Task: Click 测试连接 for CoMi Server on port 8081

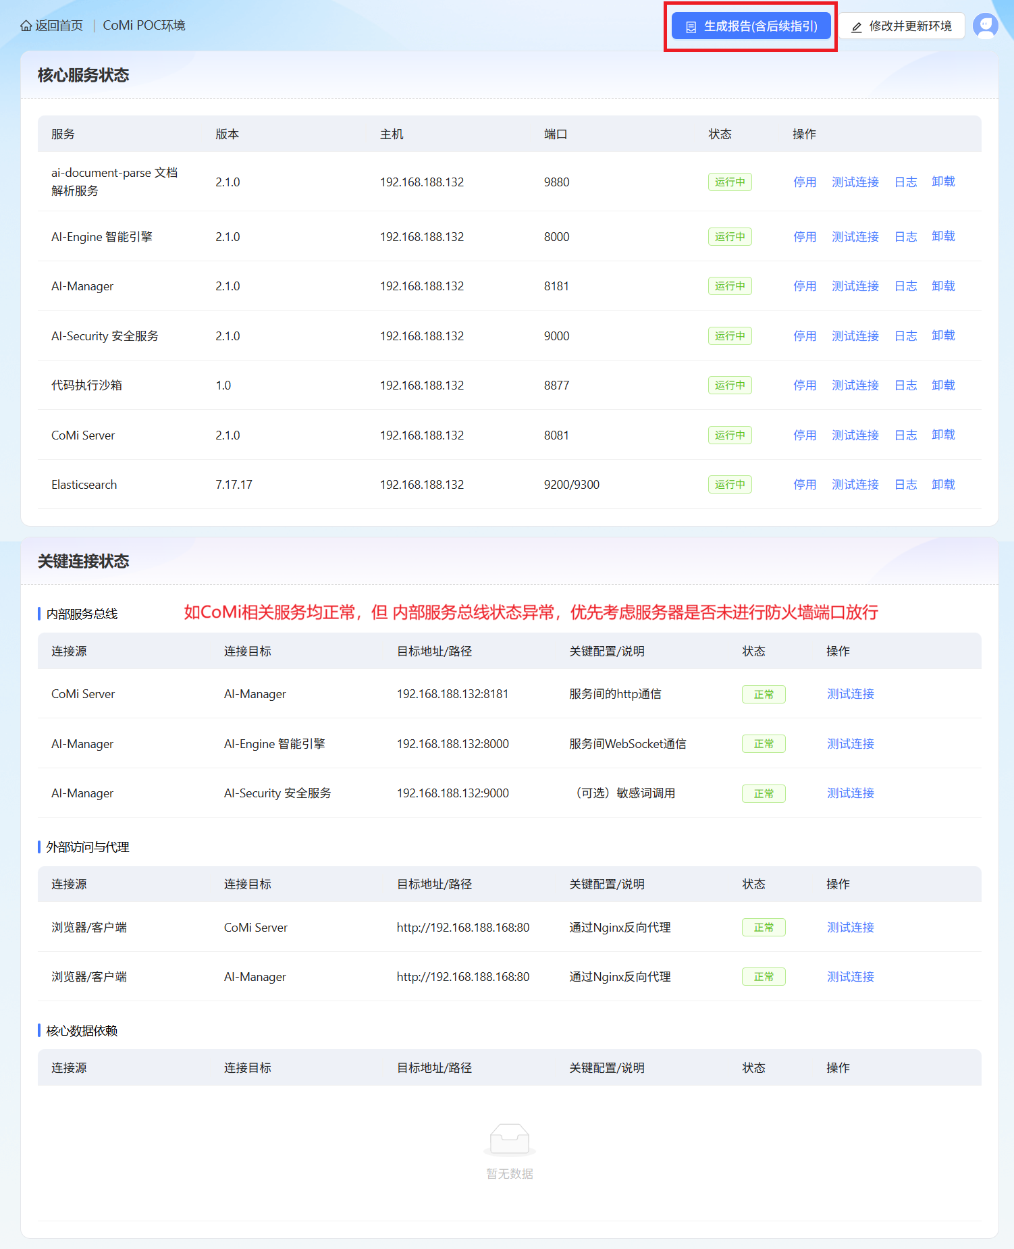Action: click(x=855, y=435)
